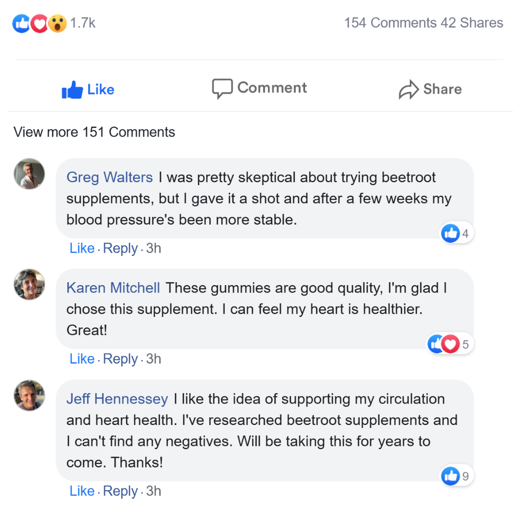Image resolution: width=514 pixels, height=514 pixels.
Task: Open Karen Mitchell profile name
Action: pyautogui.click(x=113, y=288)
